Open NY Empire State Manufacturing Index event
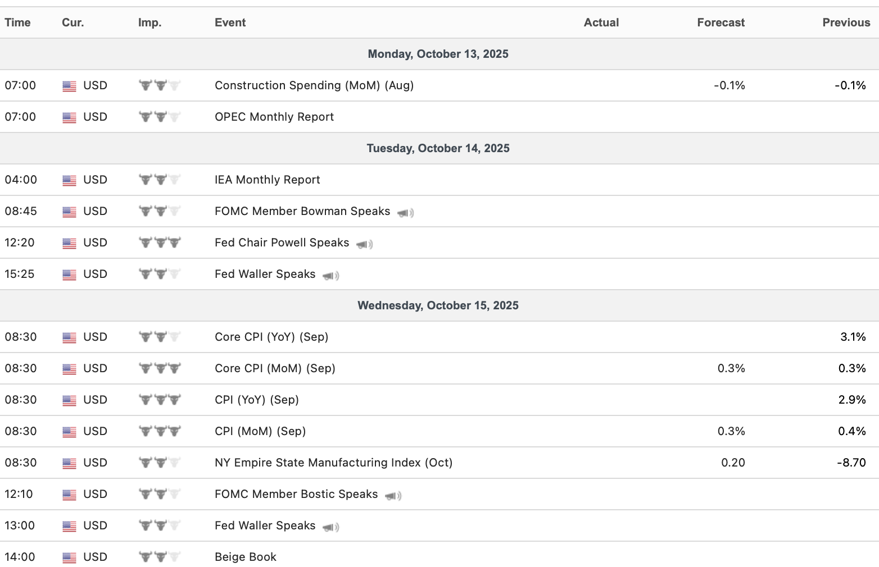The height and width of the screenshot is (567, 879). pos(333,463)
